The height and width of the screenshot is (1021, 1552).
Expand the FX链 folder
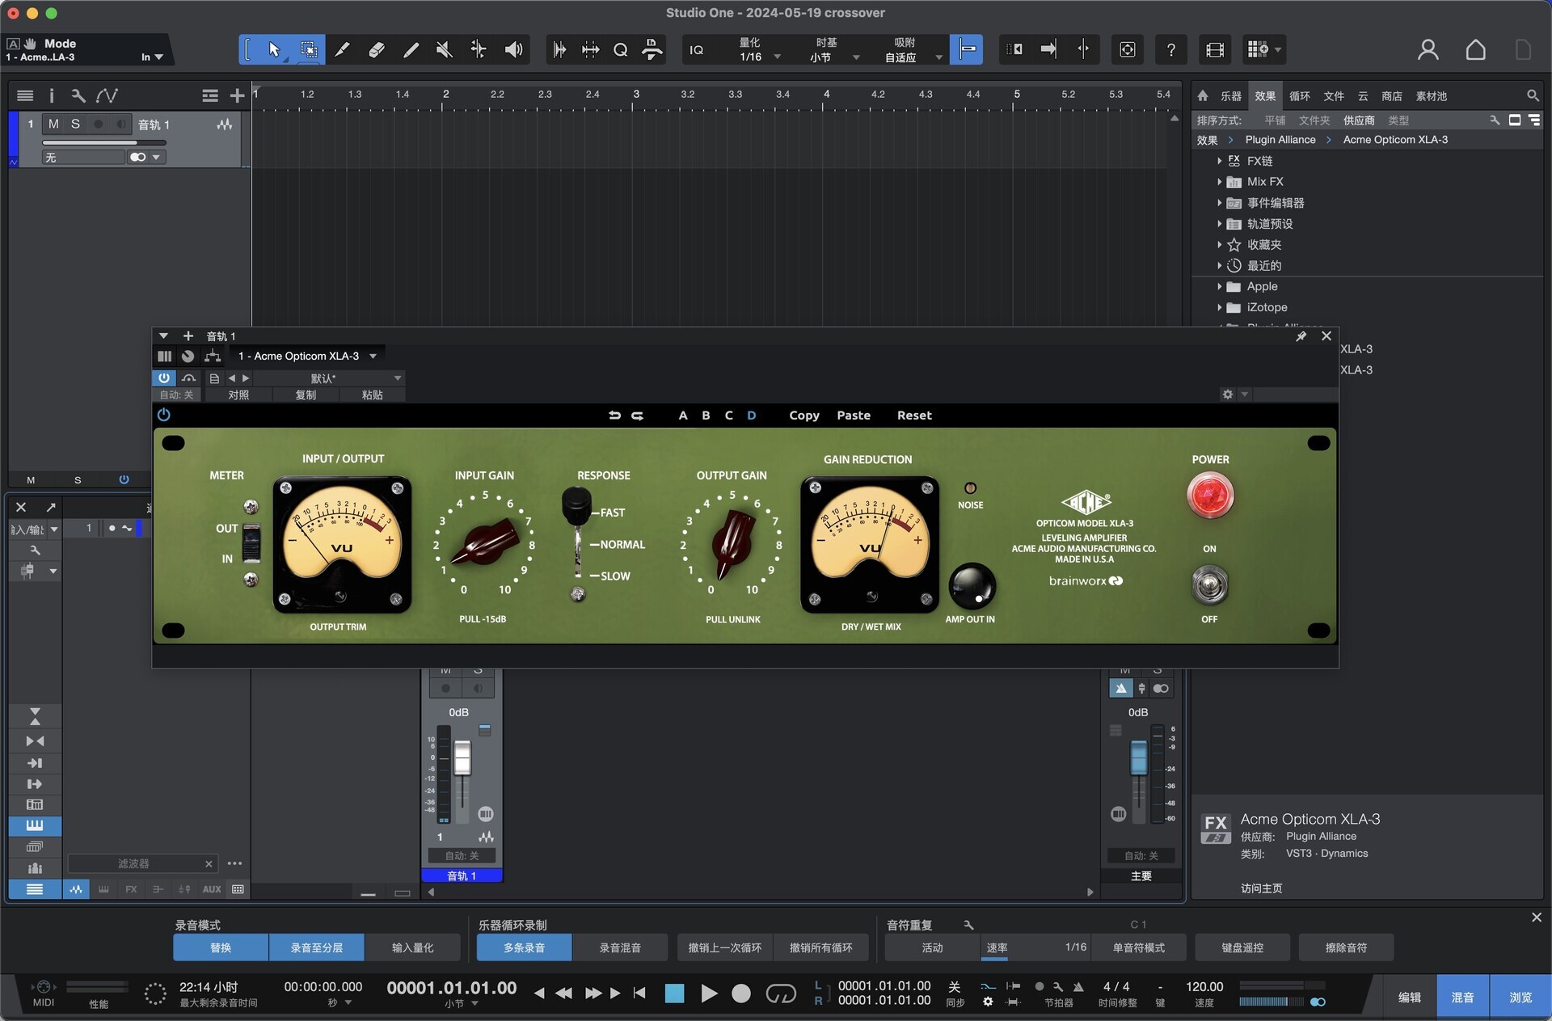(x=1219, y=162)
